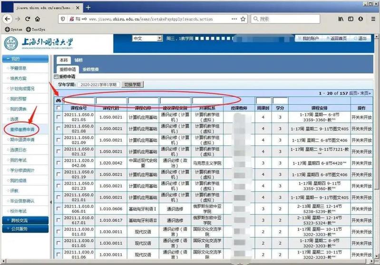
Task: Tick the select-all checkbox in table header
Action: coord(58,108)
